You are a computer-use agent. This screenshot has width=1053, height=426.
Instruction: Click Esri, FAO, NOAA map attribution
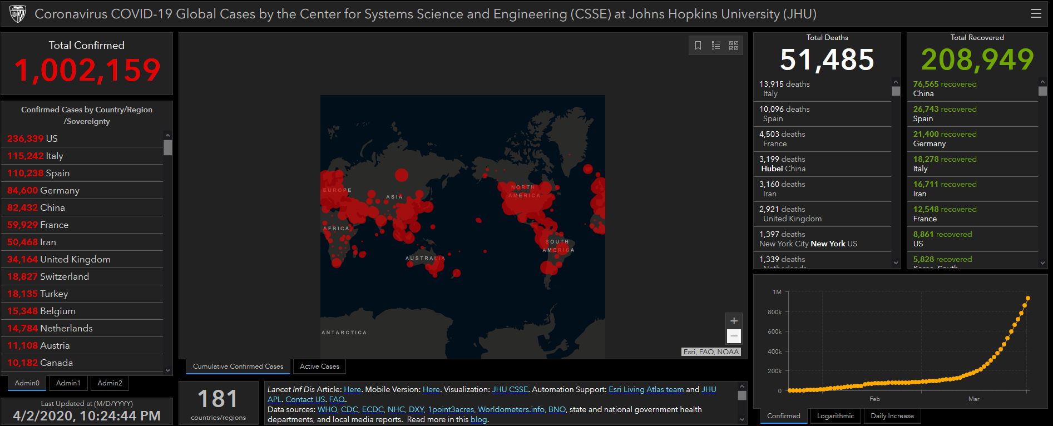coord(711,352)
